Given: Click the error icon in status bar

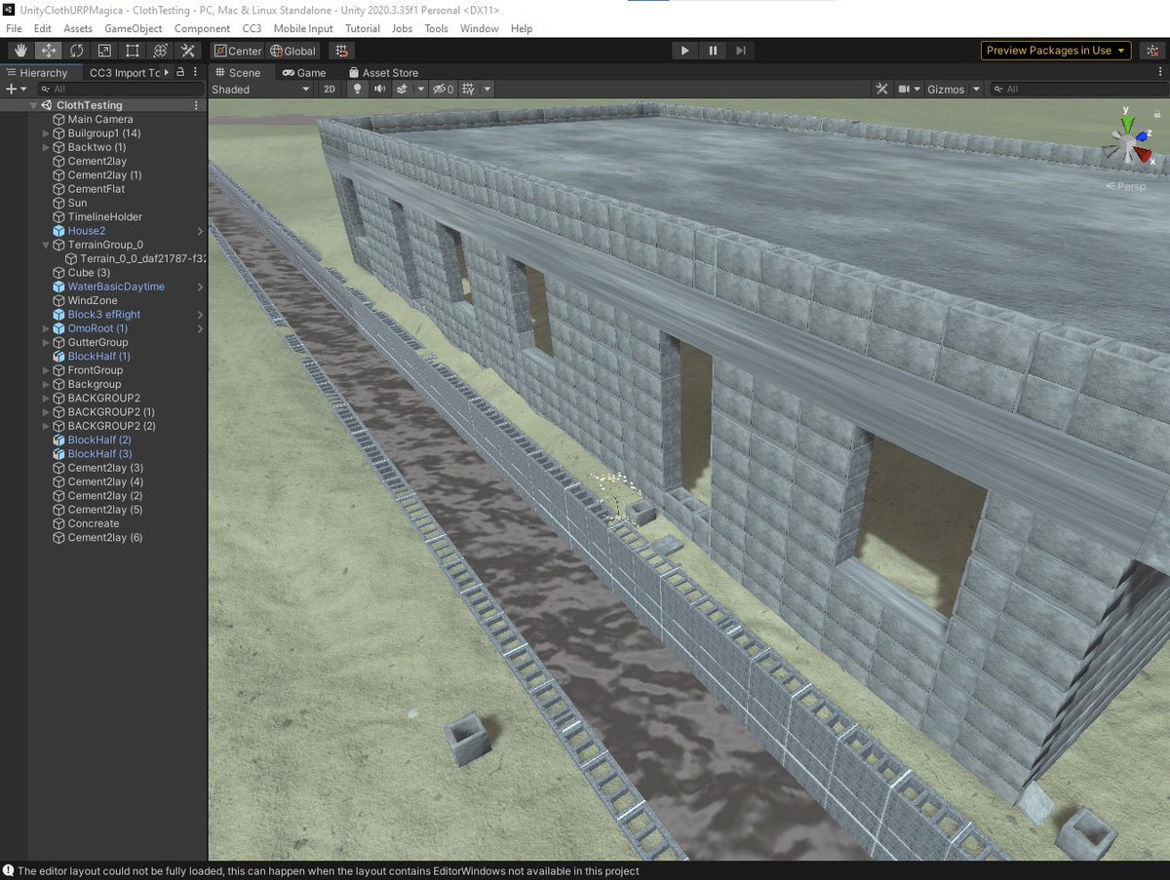Looking at the screenshot, I should click(9, 871).
